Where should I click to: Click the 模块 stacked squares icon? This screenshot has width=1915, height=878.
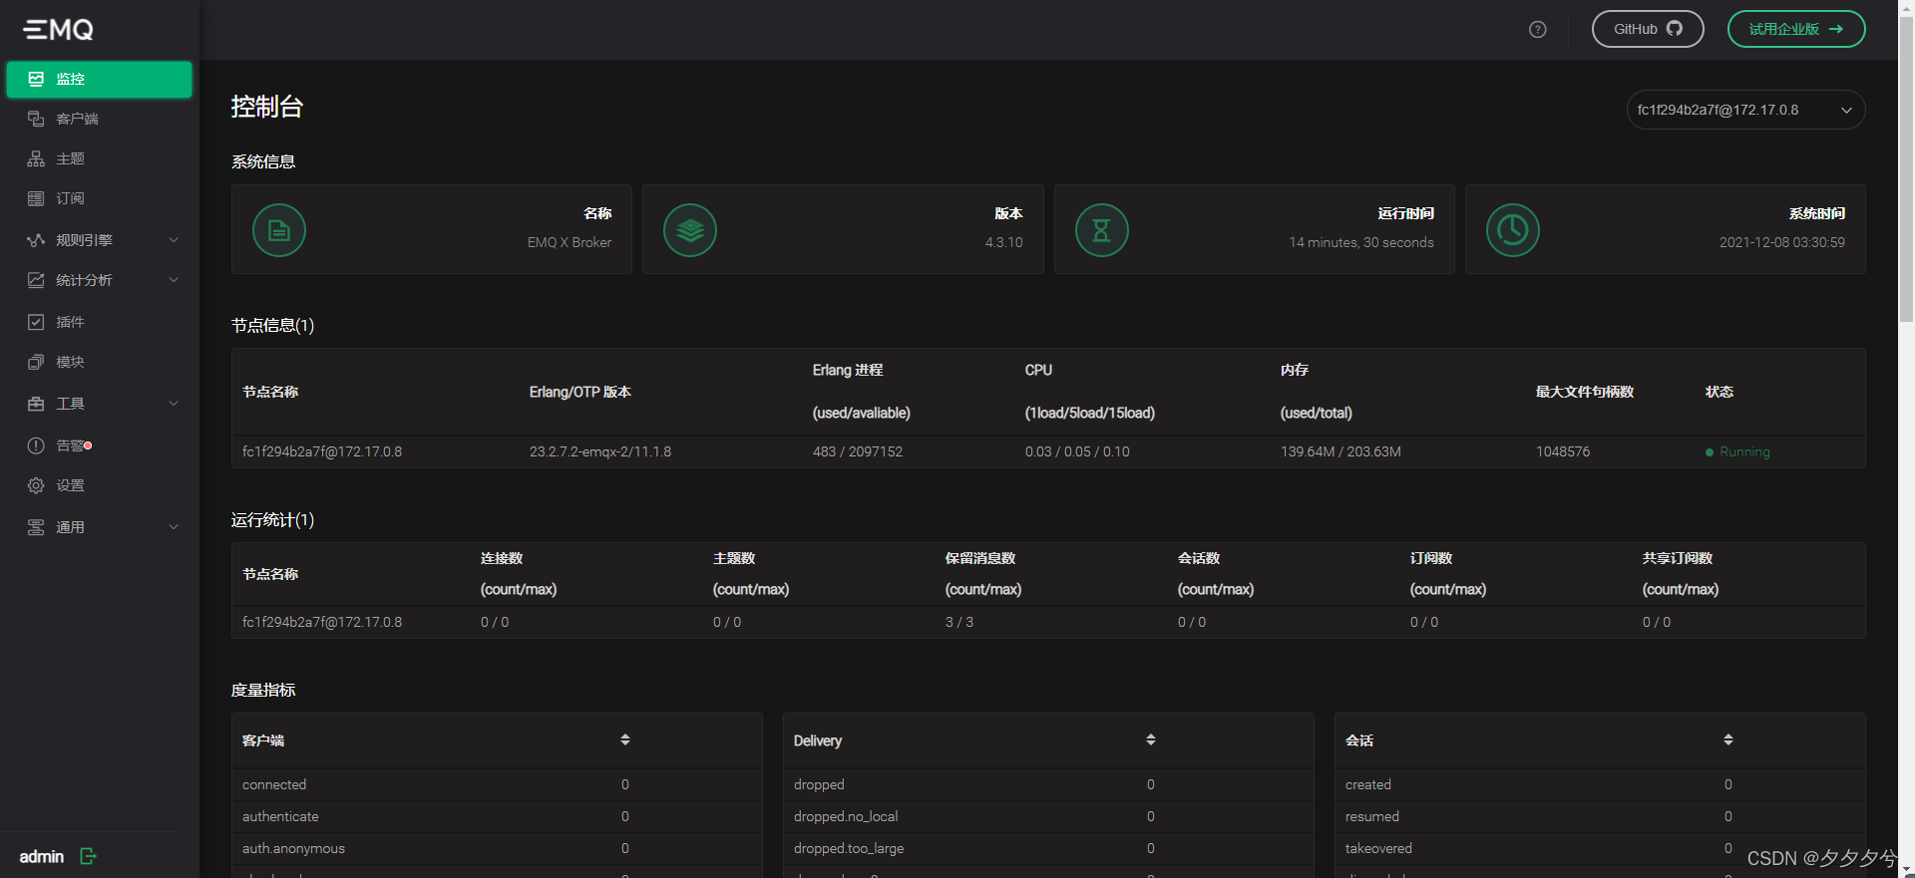point(36,362)
